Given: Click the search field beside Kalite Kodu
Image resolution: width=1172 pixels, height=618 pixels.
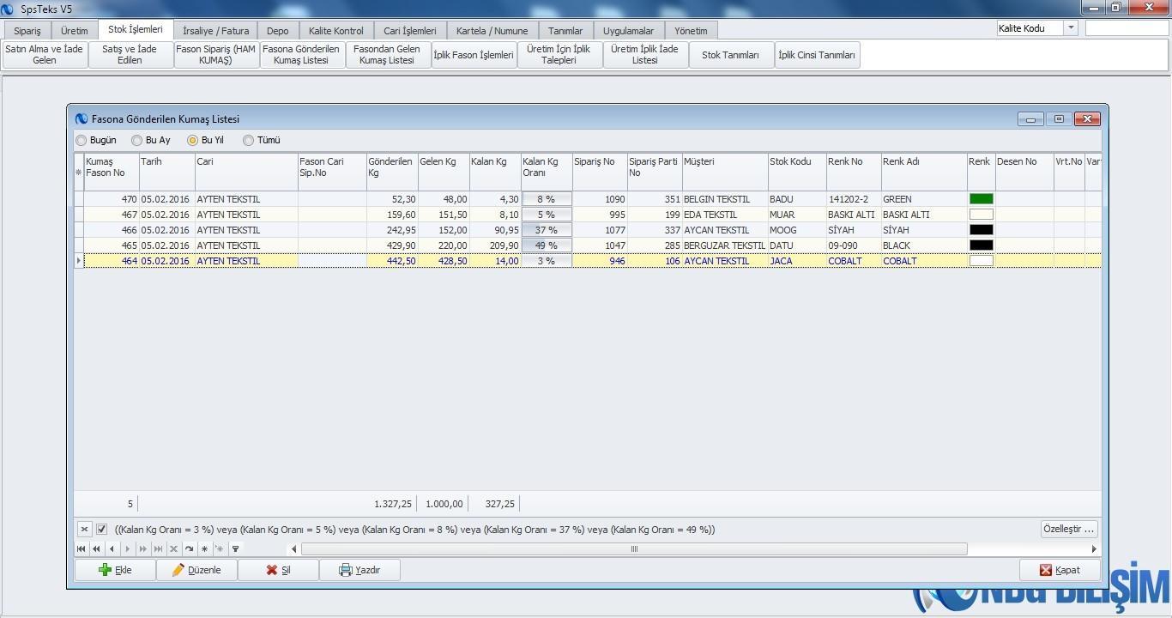Looking at the screenshot, I should pyautogui.click(x=1127, y=28).
